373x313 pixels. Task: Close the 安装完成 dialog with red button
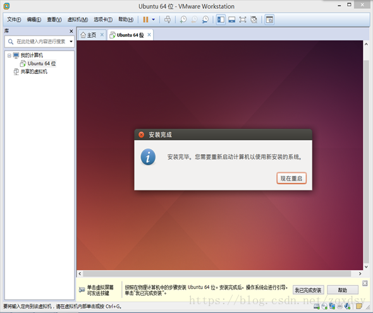click(x=142, y=135)
